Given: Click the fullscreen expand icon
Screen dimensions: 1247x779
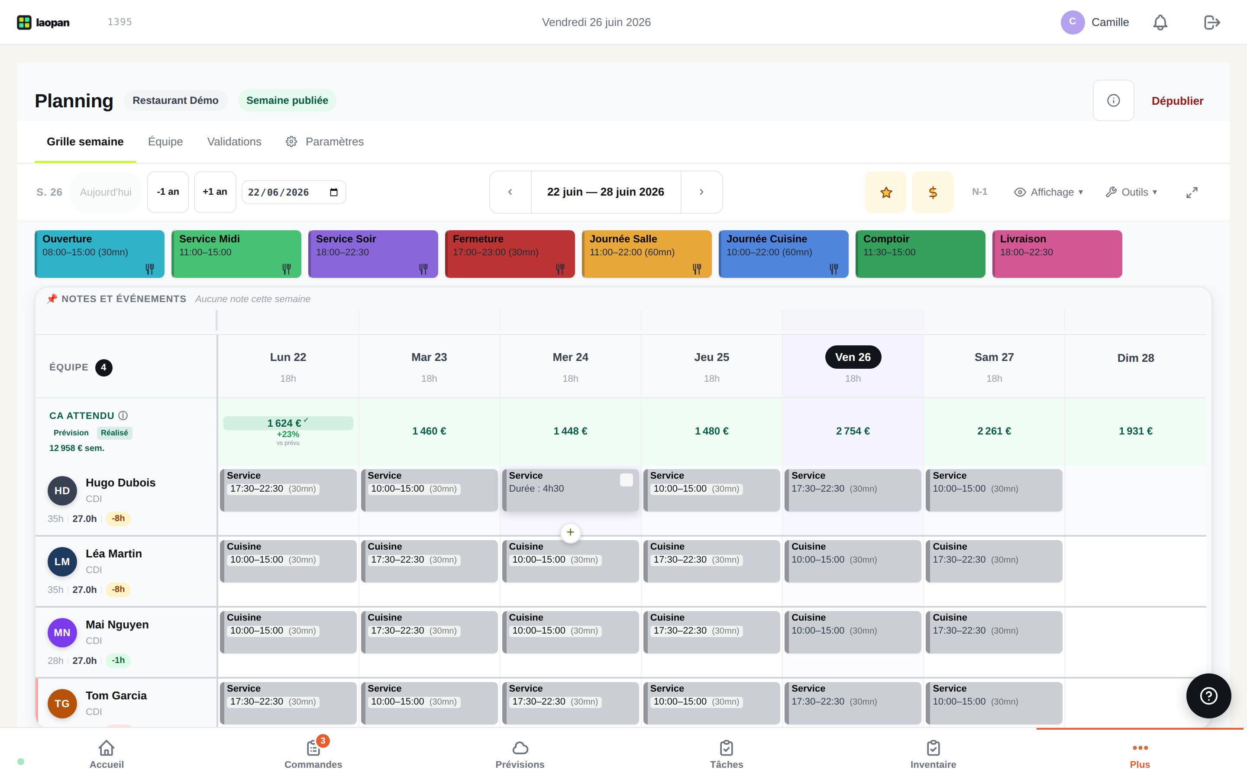Looking at the screenshot, I should (1192, 192).
